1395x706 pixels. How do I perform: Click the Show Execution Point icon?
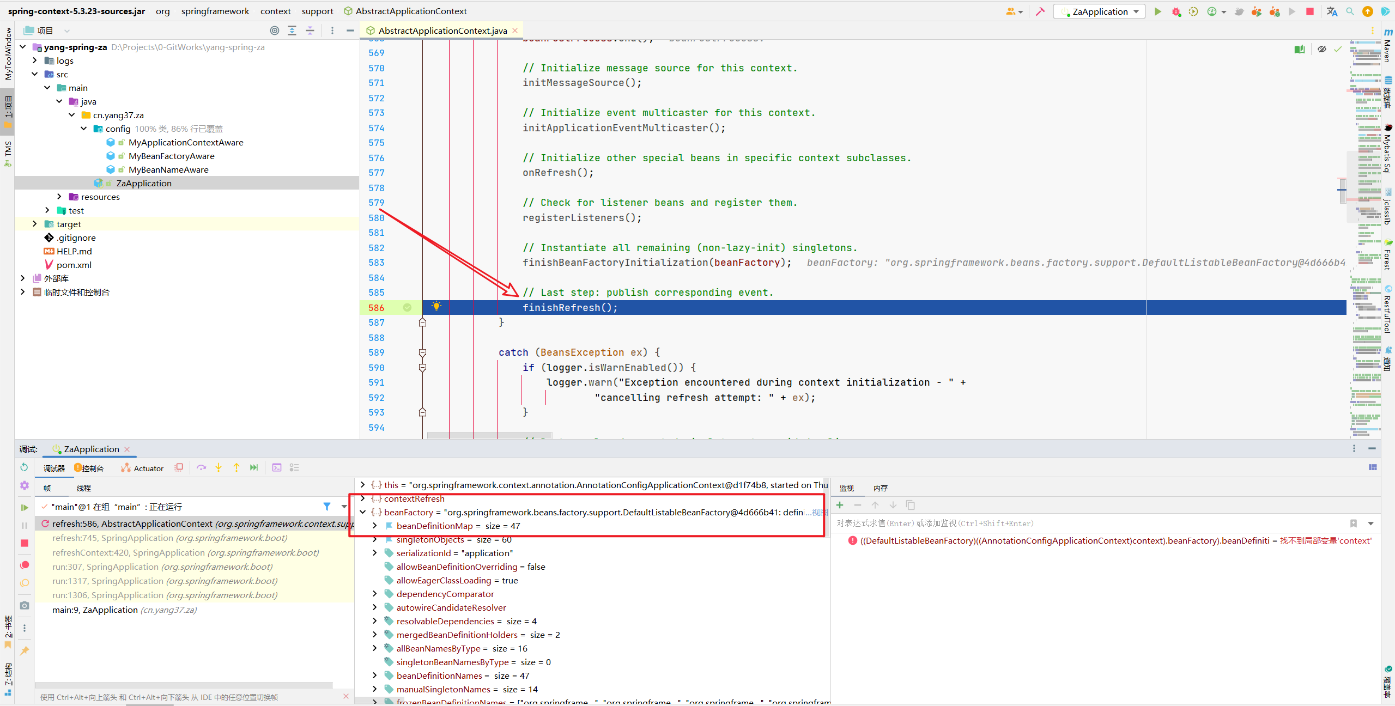179,467
